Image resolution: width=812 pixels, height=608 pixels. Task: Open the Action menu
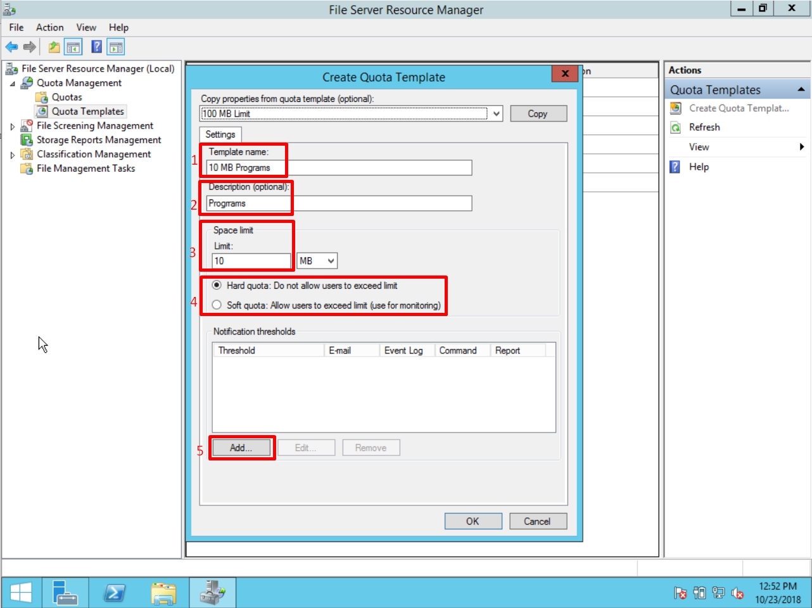point(49,27)
